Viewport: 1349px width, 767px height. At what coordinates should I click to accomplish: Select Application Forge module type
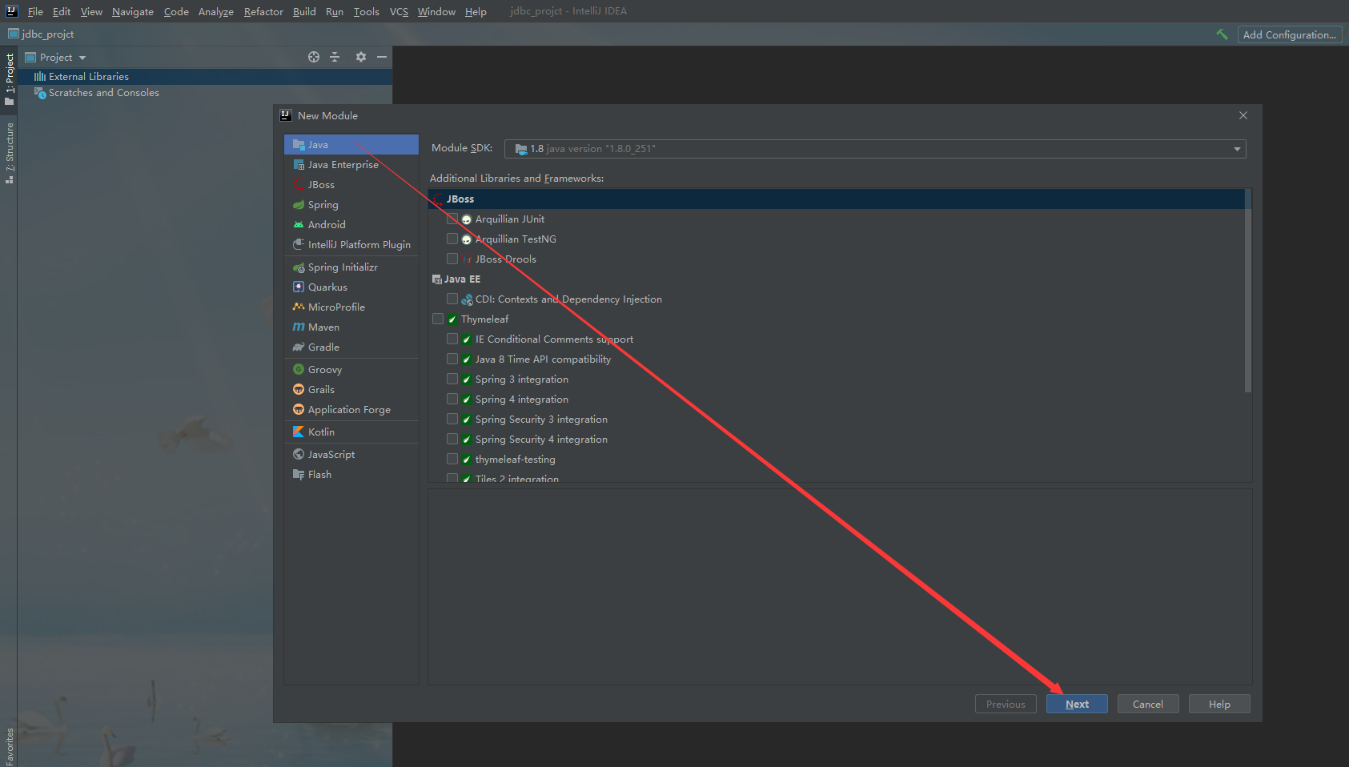(x=351, y=410)
